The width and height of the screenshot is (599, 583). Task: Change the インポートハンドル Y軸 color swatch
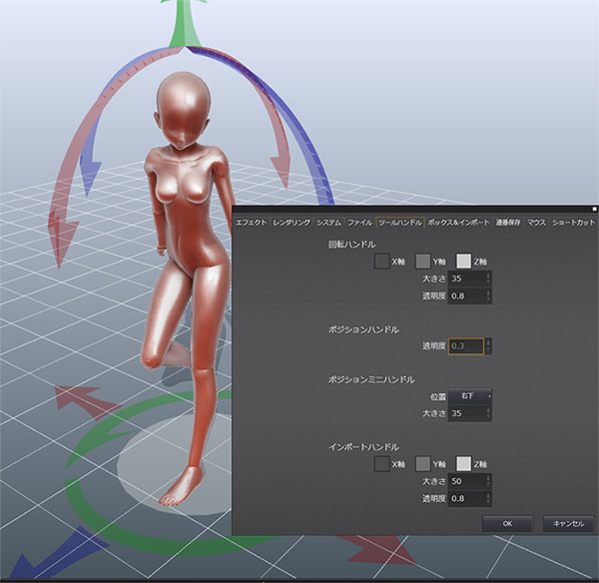click(x=423, y=464)
